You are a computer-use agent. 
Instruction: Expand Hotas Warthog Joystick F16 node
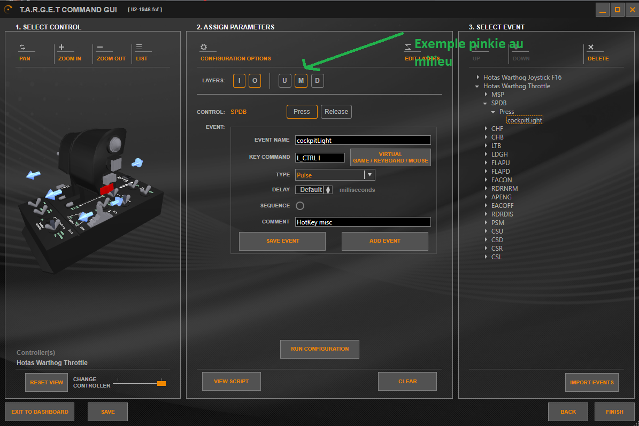point(478,78)
